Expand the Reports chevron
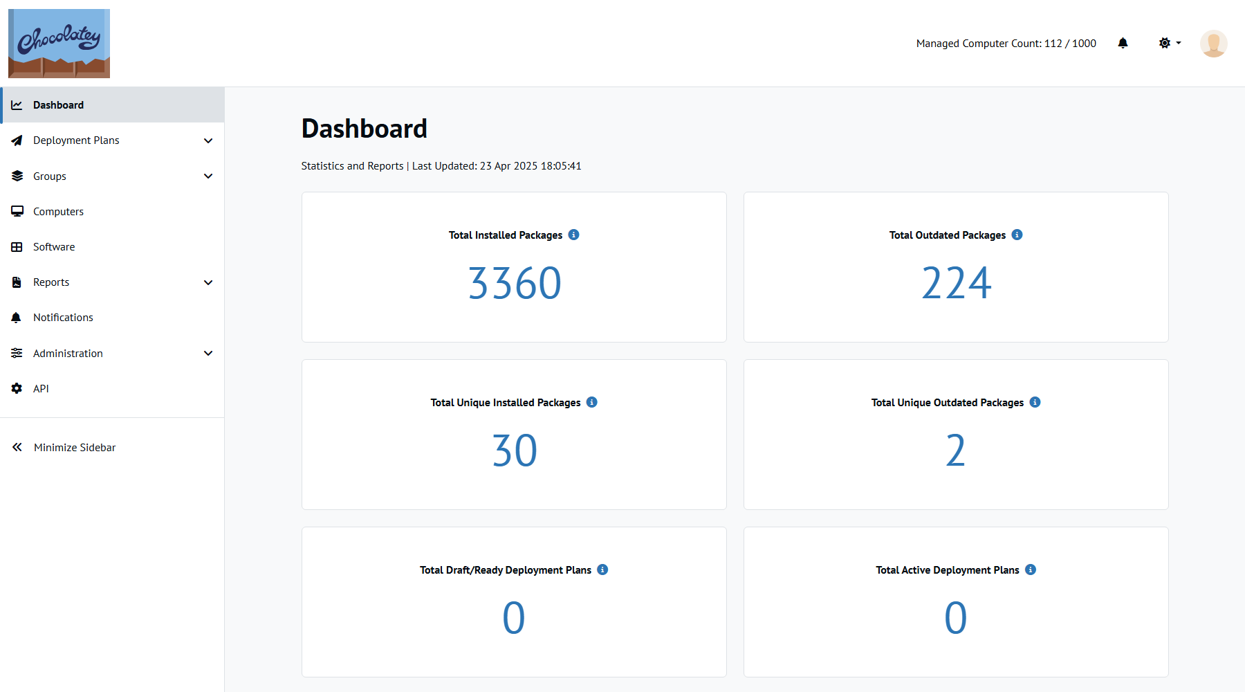 [x=208, y=282]
